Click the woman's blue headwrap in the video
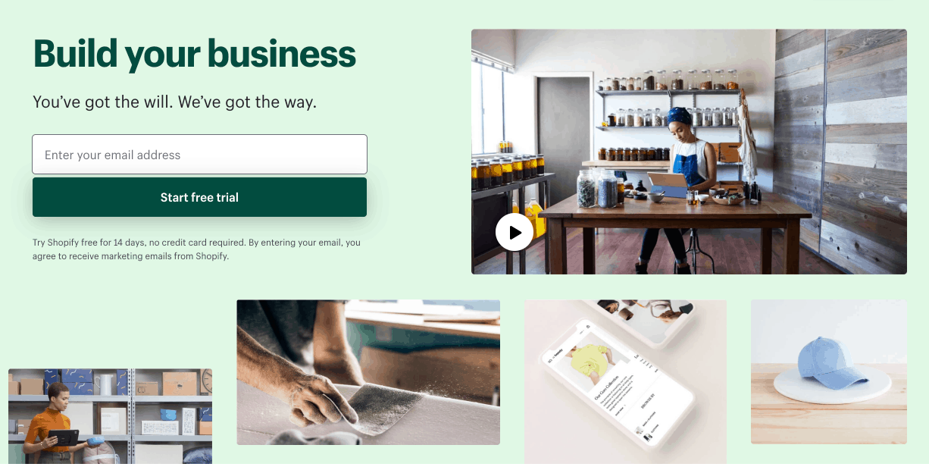The width and height of the screenshot is (929, 470). click(679, 115)
